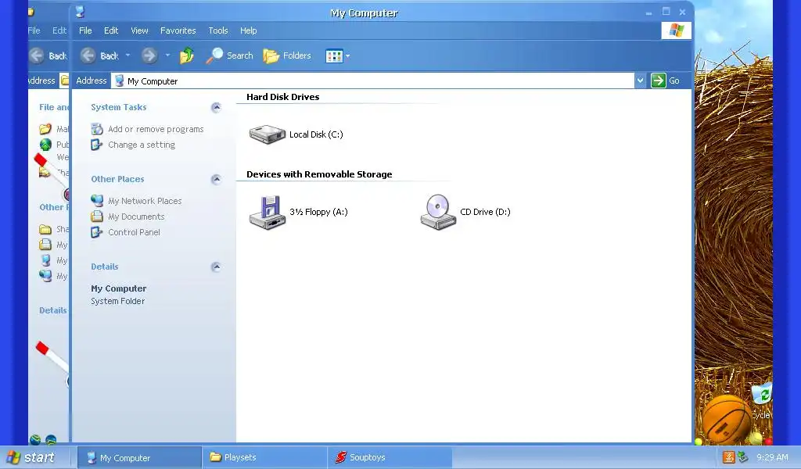The image size is (801, 469).
Task: Click the 3½ Floppy (A:) label
Action: coord(319,212)
